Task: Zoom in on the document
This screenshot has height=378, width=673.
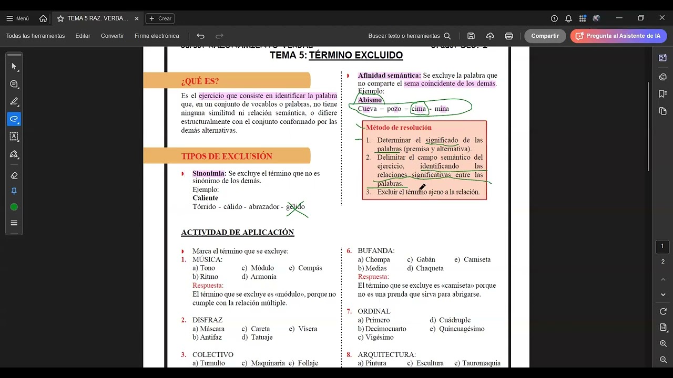Action: 663,343
